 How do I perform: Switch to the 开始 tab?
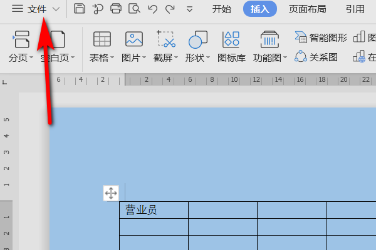[x=222, y=9]
